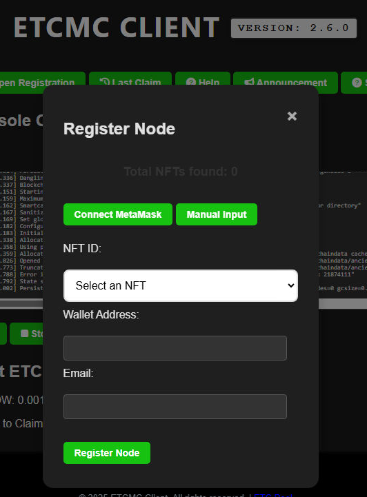This screenshot has width=367, height=497.
Task: Focus the Email input field
Action: tap(175, 407)
